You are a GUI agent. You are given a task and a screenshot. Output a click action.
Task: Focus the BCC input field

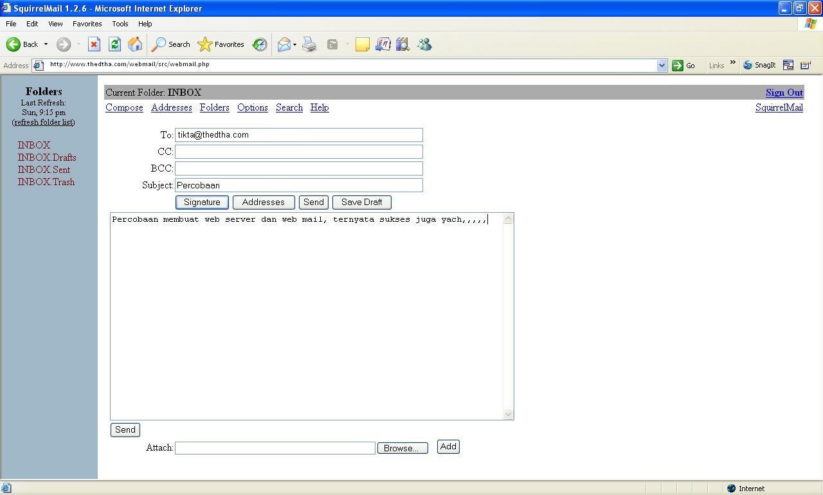pos(299,168)
